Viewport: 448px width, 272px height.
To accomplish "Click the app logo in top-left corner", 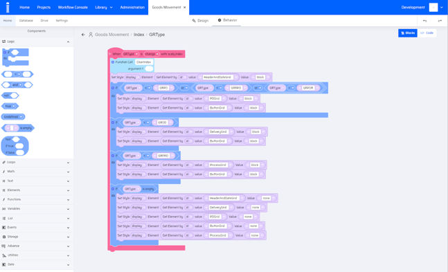I will pos(8,7).
